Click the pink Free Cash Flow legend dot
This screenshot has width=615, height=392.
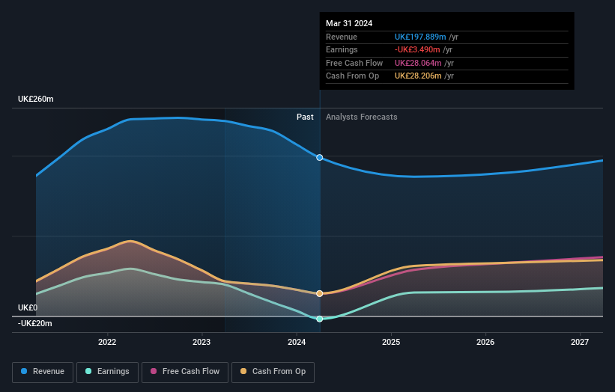click(x=154, y=371)
